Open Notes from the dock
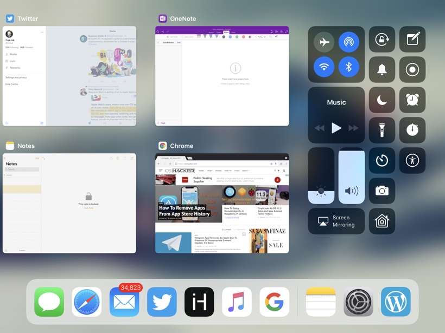The width and height of the screenshot is (445, 333). [x=321, y=302]
